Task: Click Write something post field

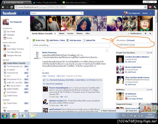Action: coord(71,45)
